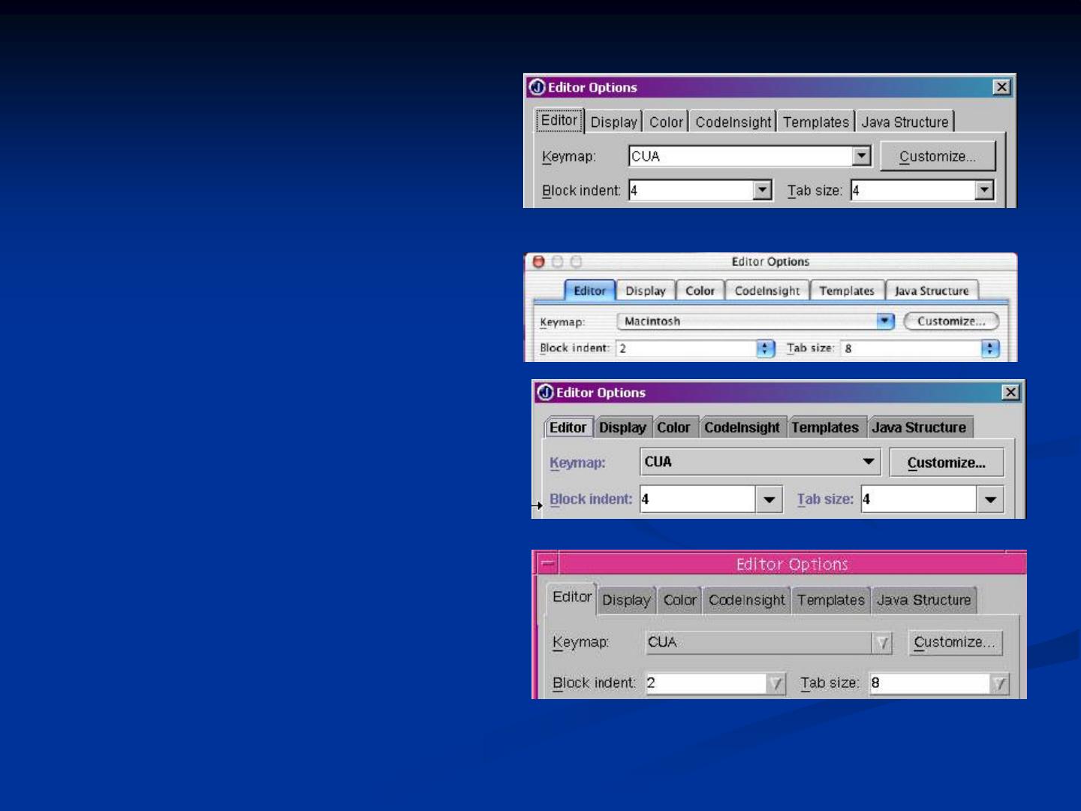This screenshot has width=1081, height=811.
Task: Click the Block indent value field in Metal-style dialog
Action: point(697,499)
